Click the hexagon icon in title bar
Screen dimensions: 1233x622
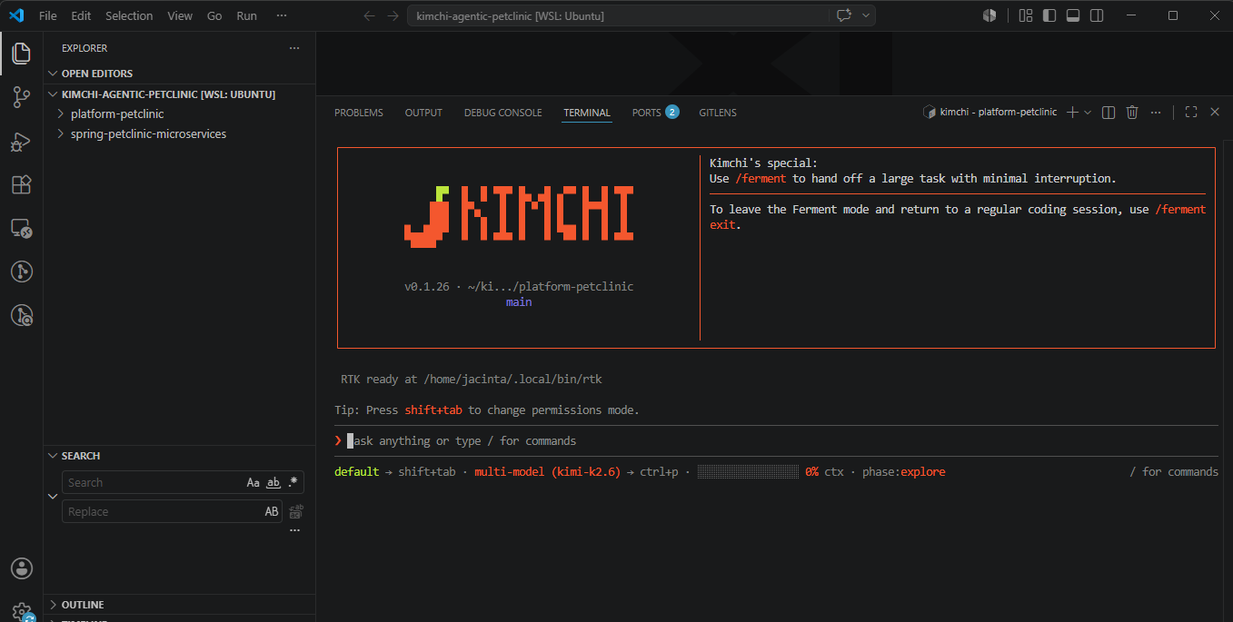(x=989, y=15)
